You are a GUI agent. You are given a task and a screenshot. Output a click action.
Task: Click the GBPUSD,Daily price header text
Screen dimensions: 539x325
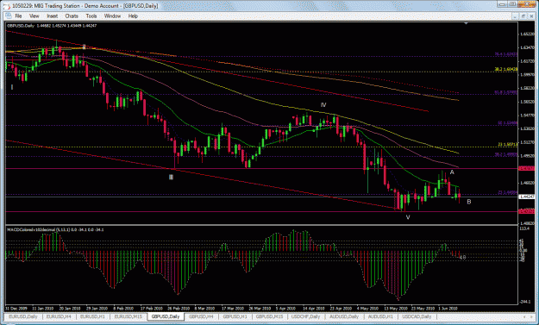pyautogui.click(x=52, y=26)
